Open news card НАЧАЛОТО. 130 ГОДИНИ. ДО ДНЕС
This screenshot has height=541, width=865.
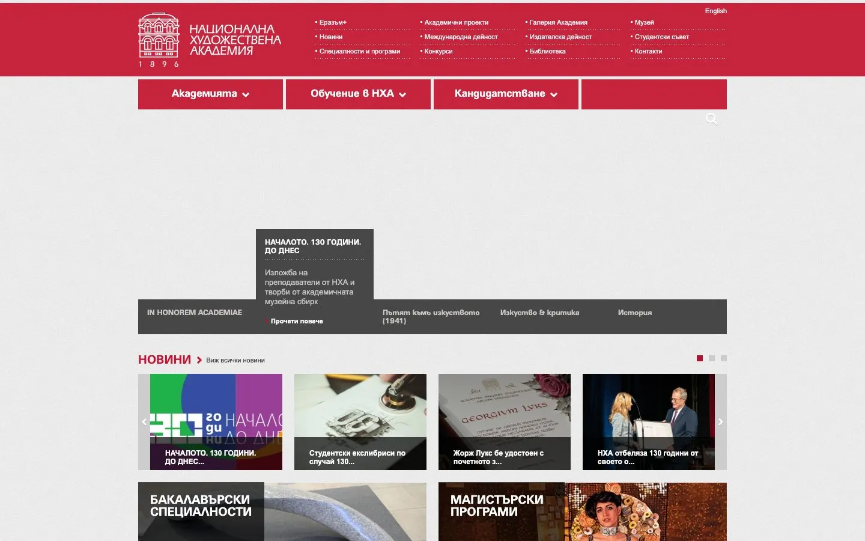coord(216,422)
